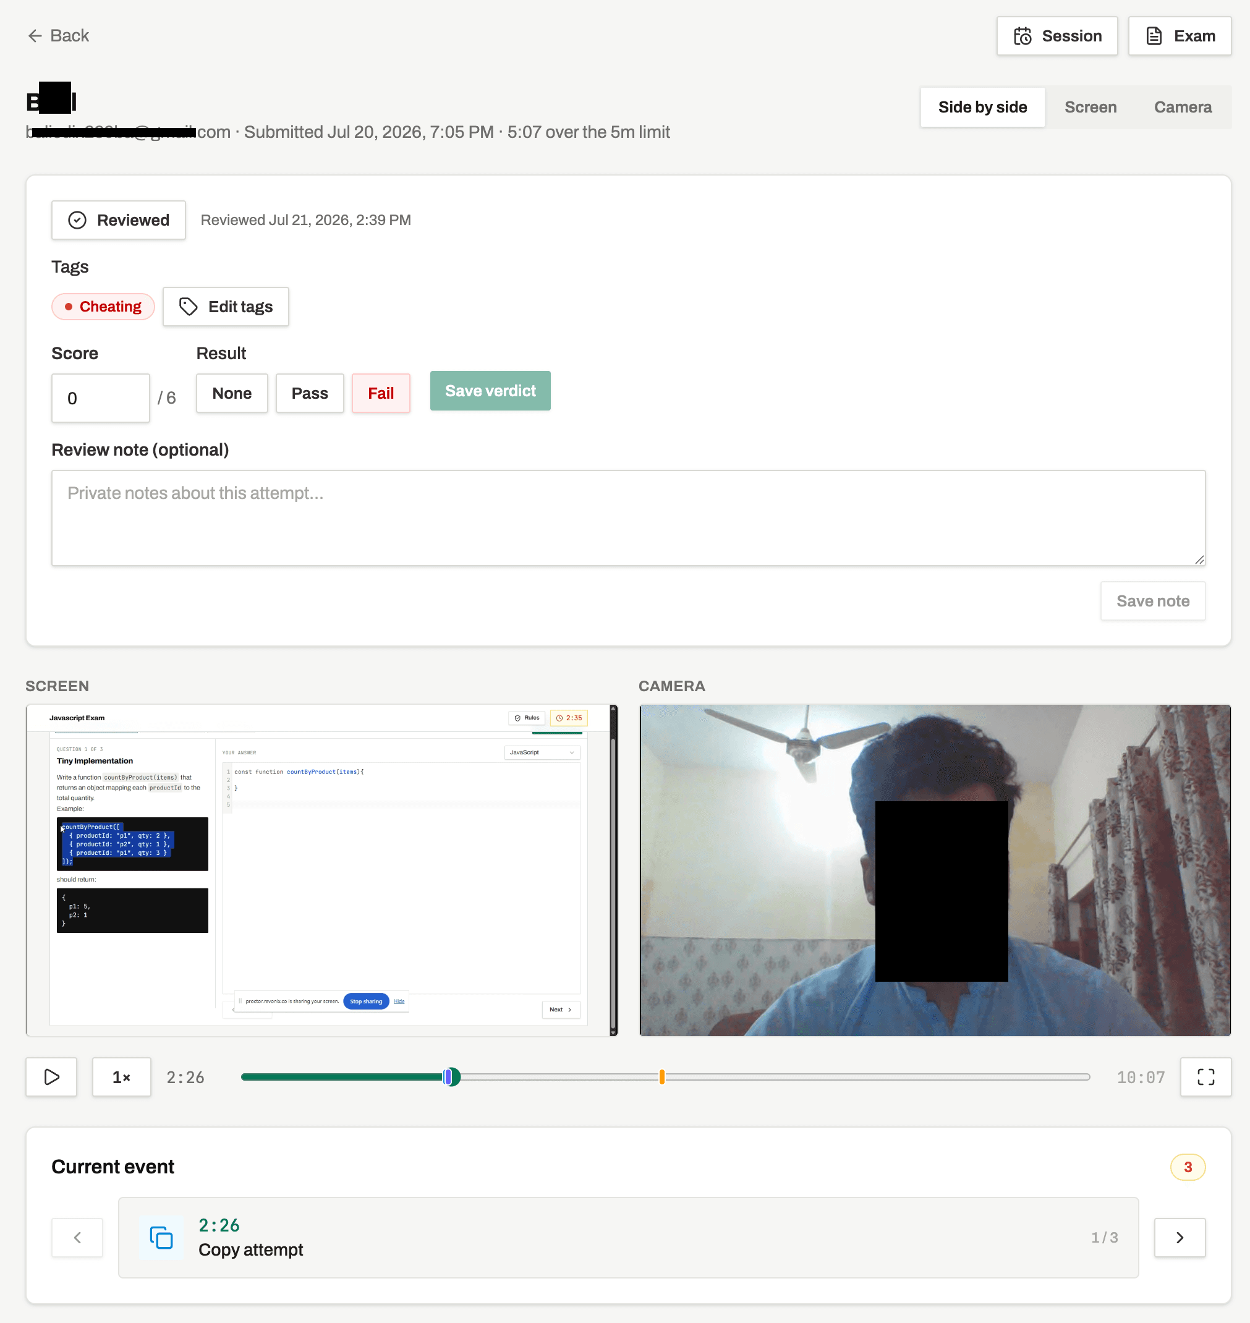
Task: Click the 2:26 event timestamp
Action: pyautogui.click(x=219, y=1225)
